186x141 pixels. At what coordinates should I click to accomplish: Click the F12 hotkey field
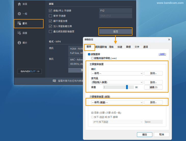[116, 11]
